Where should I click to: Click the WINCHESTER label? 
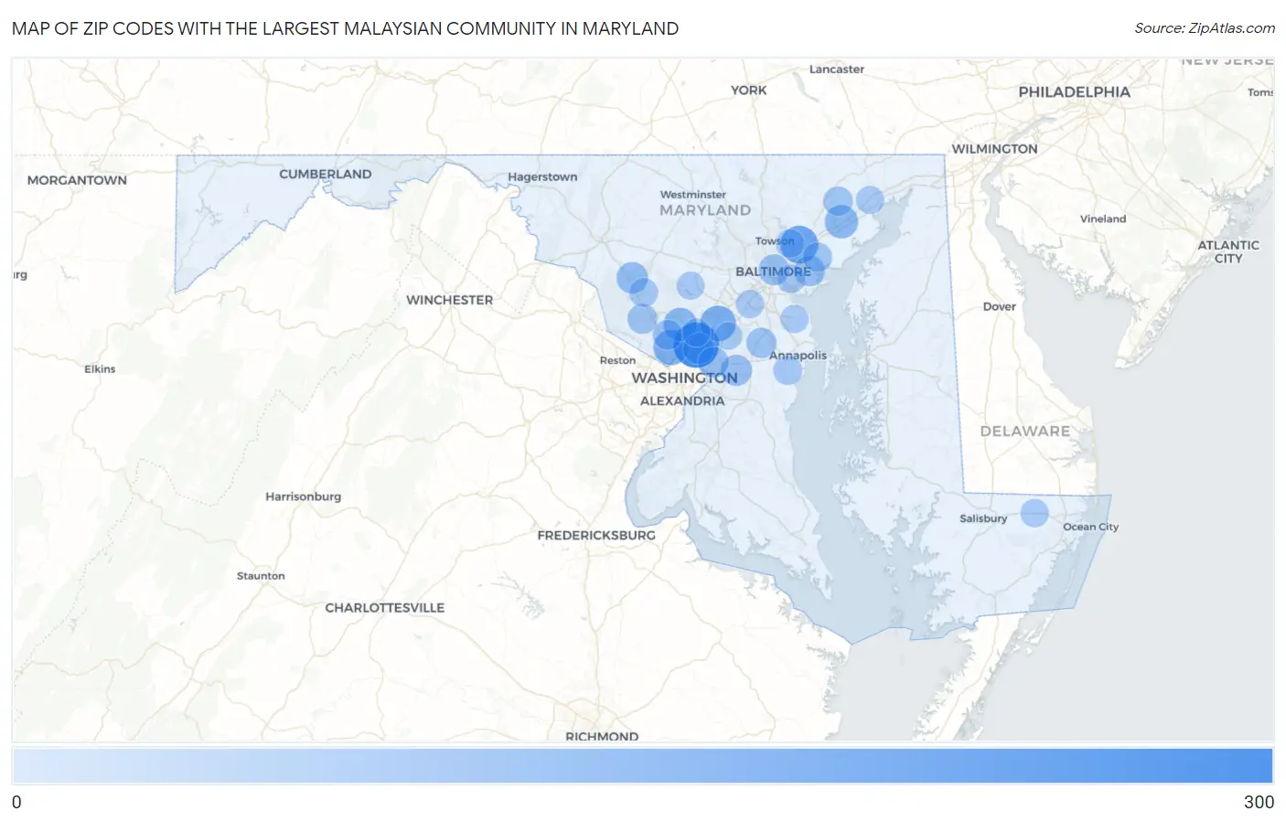[449, 300]
